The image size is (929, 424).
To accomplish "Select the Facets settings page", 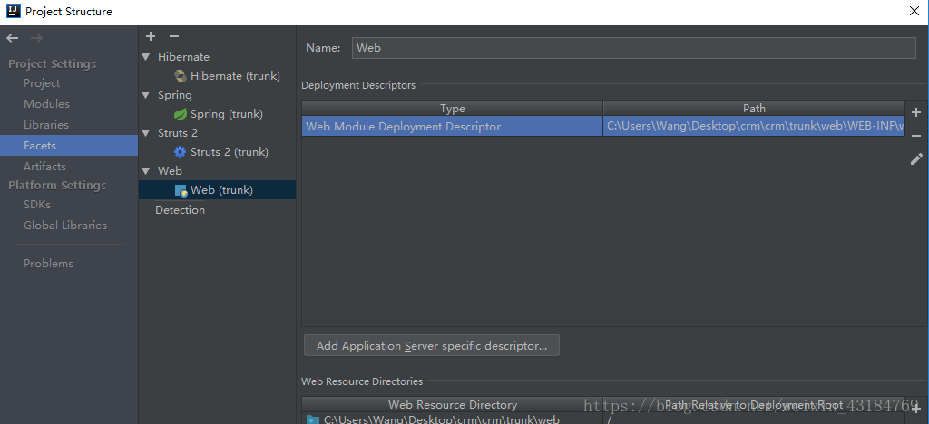I will click(69, 146).
